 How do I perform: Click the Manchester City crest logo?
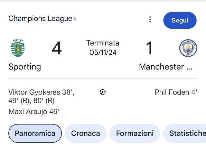click(x=188, y=48)
